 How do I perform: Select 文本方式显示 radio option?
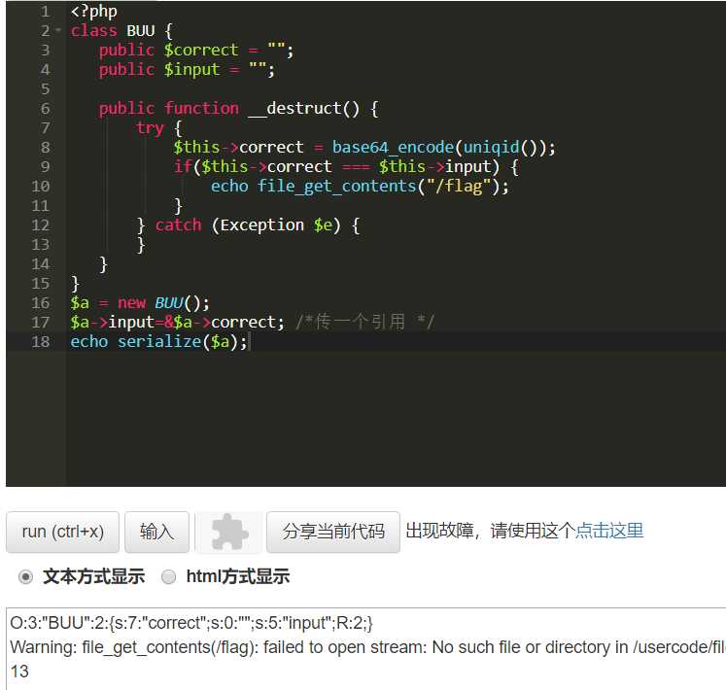(25, 577)
